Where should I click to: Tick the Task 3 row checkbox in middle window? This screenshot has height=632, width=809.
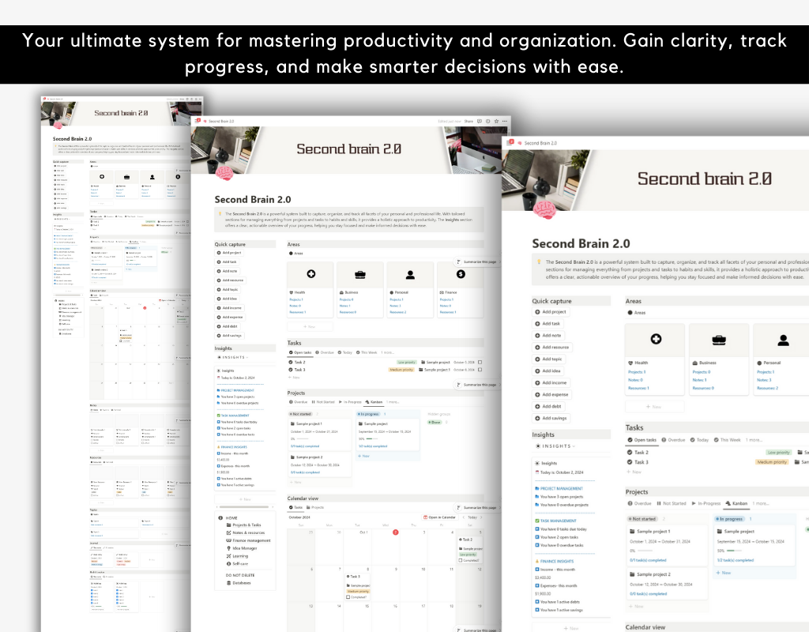tap(480, 370)
